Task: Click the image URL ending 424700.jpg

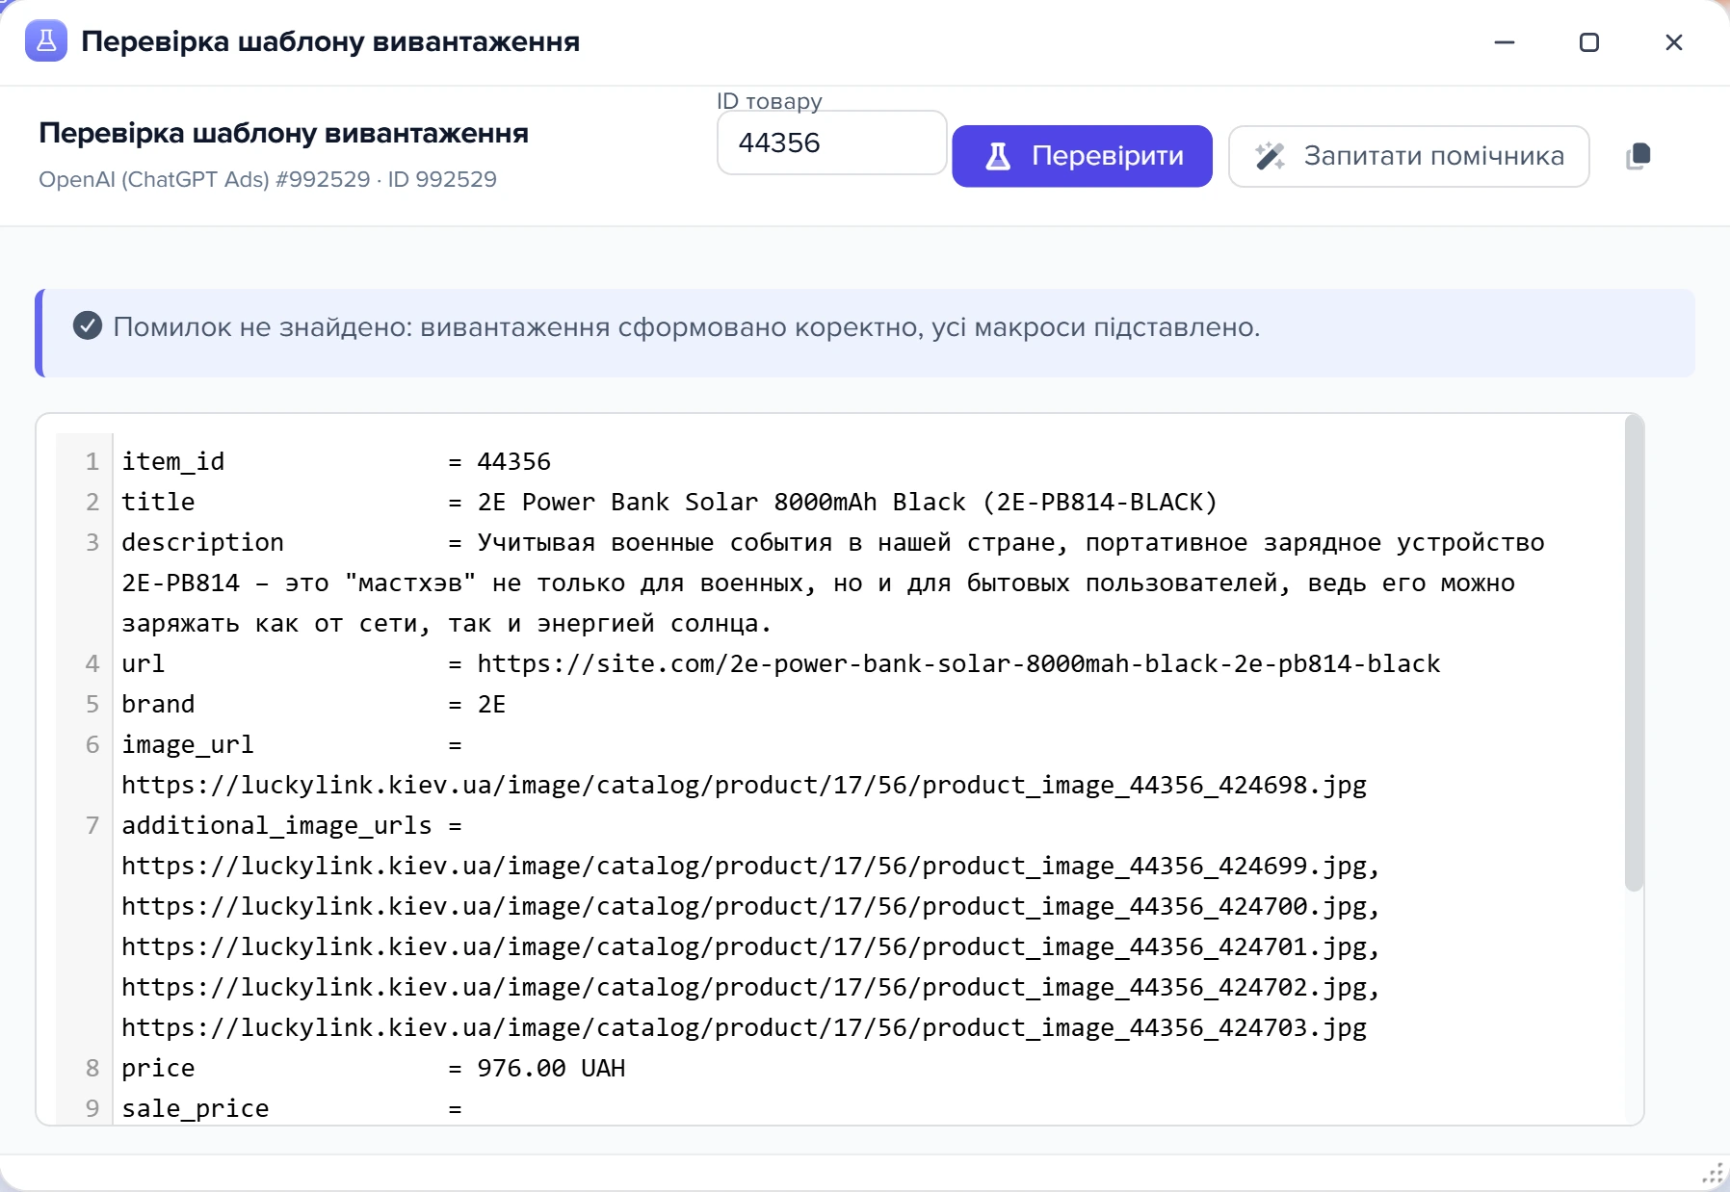Action: (750, 906)
